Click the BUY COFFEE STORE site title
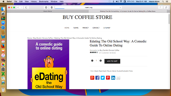Image resolution: width=171 pixels, height=96 pixels. point(87,17)
